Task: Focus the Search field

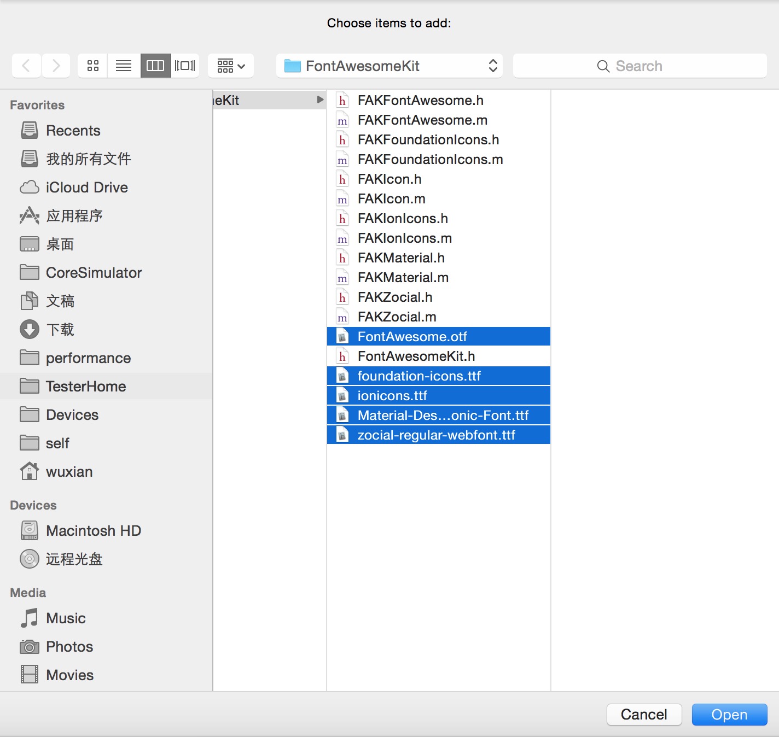Action: tap(640, 66)
